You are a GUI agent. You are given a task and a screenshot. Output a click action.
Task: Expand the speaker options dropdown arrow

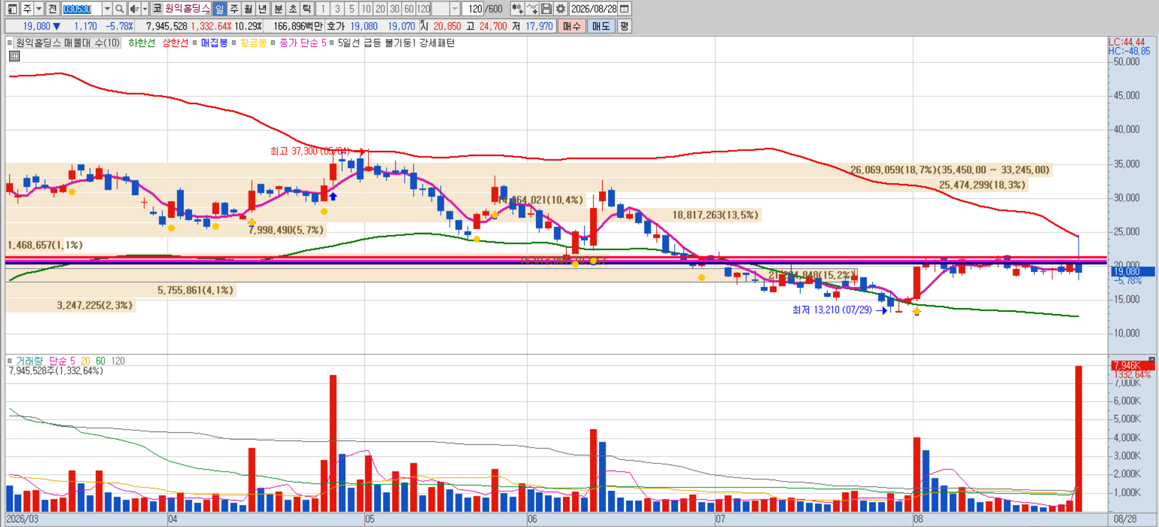[145, 9]
